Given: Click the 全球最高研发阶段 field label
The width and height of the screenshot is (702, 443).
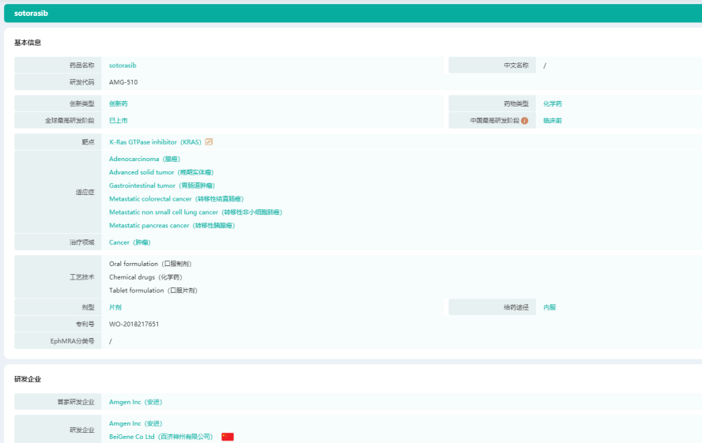Looking at the screenshot, I should point(70,121).
